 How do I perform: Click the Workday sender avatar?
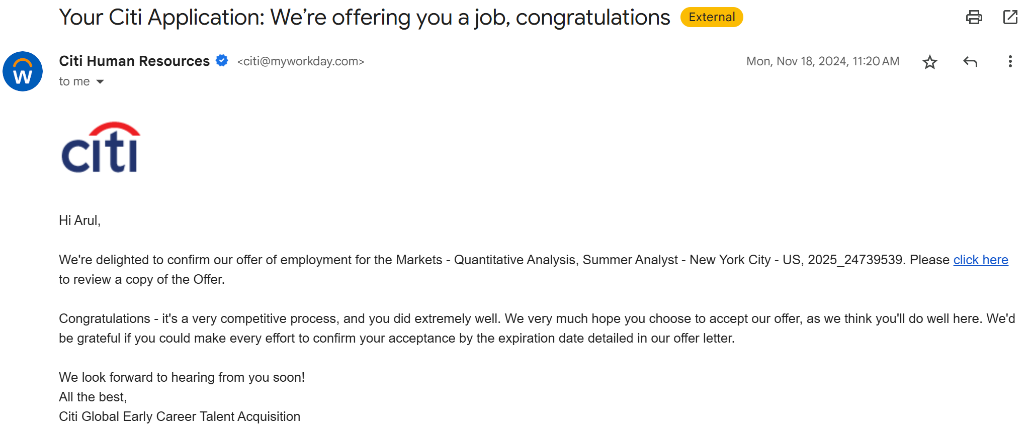23,71
